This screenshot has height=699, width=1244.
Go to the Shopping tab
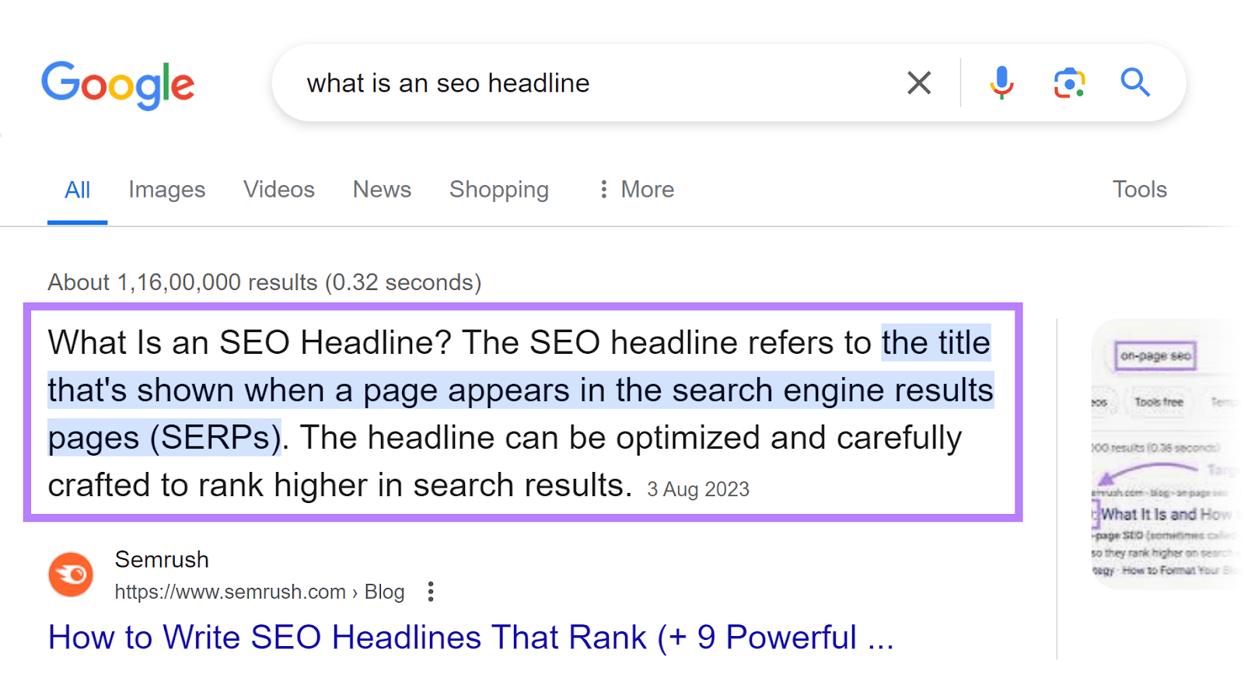pos(498,190)
